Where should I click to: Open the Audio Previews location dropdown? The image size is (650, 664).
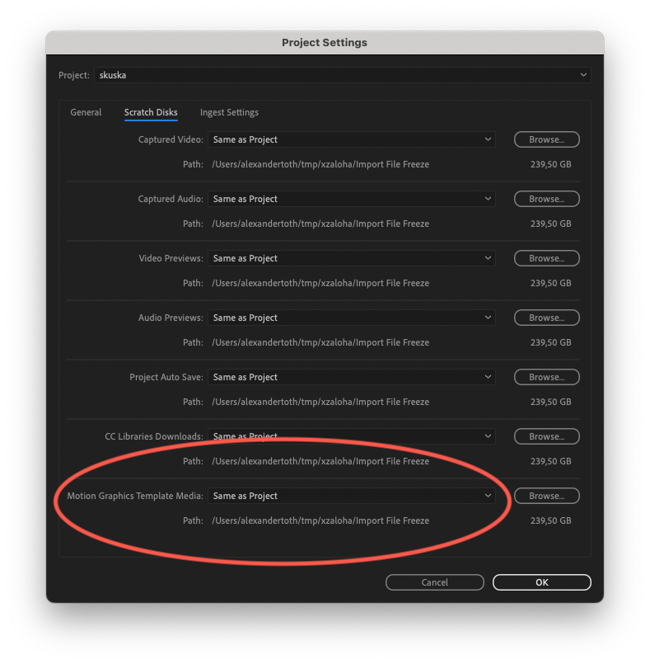[x=351, y=318]
